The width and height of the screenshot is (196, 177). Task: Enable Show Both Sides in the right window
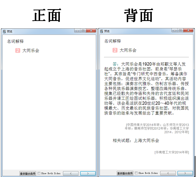pos(136,173)
